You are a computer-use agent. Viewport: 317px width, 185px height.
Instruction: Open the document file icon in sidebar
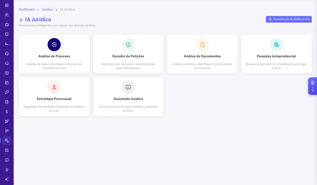[7, 102]
